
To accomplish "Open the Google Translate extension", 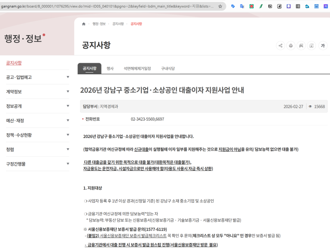I will point(242,6).
